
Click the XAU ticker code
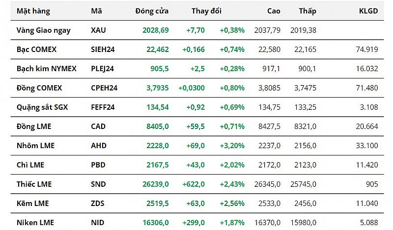pos(98,30)
